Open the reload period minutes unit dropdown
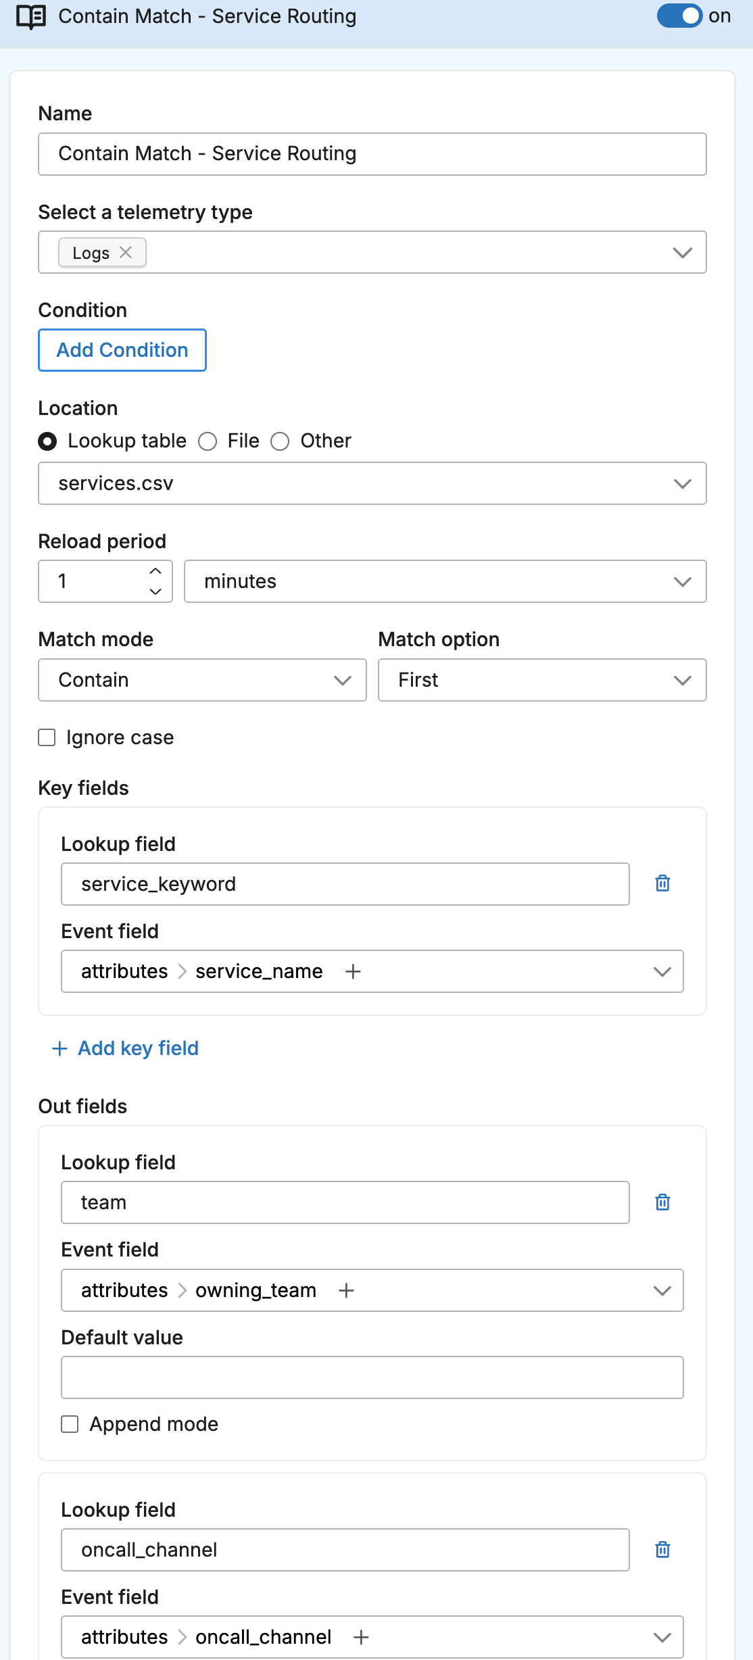753x1660 pixels. pyautogui.click(x=445, y=581)
